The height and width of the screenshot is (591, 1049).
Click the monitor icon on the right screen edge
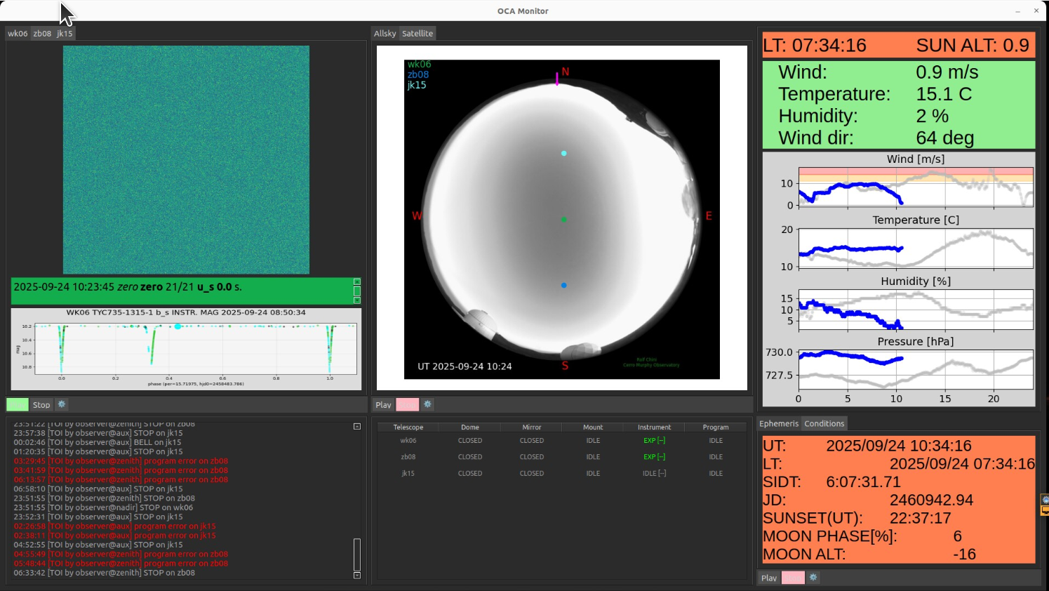pos(1046,510)
